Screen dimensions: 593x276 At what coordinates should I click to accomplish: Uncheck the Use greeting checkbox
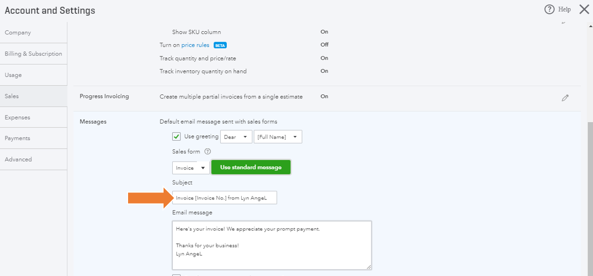tap(176, 136)
